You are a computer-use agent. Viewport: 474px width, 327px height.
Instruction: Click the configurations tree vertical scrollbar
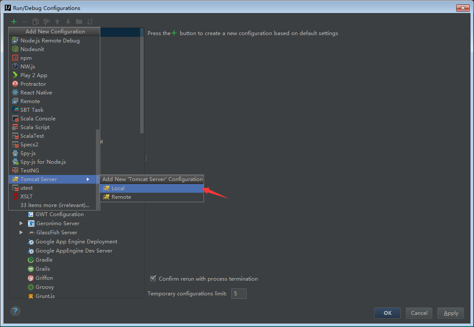click(x=142, y=81)
